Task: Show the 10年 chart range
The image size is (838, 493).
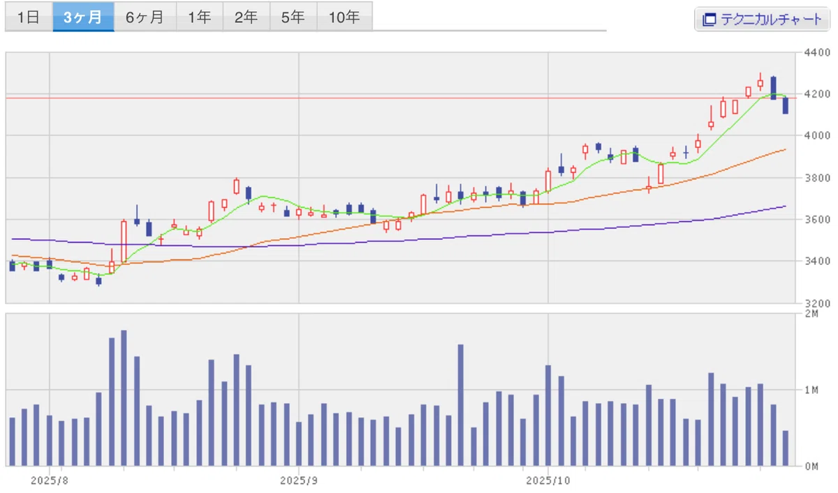Action: [344, 17]
